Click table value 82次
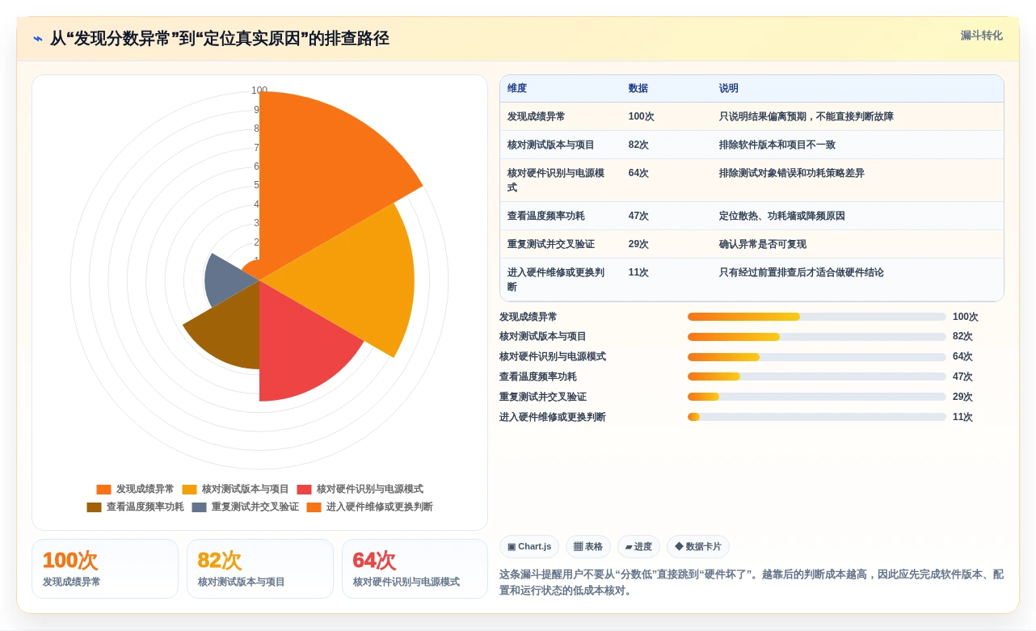The width and height of the screenshot is (1036, 631). (x=638, y=145)
